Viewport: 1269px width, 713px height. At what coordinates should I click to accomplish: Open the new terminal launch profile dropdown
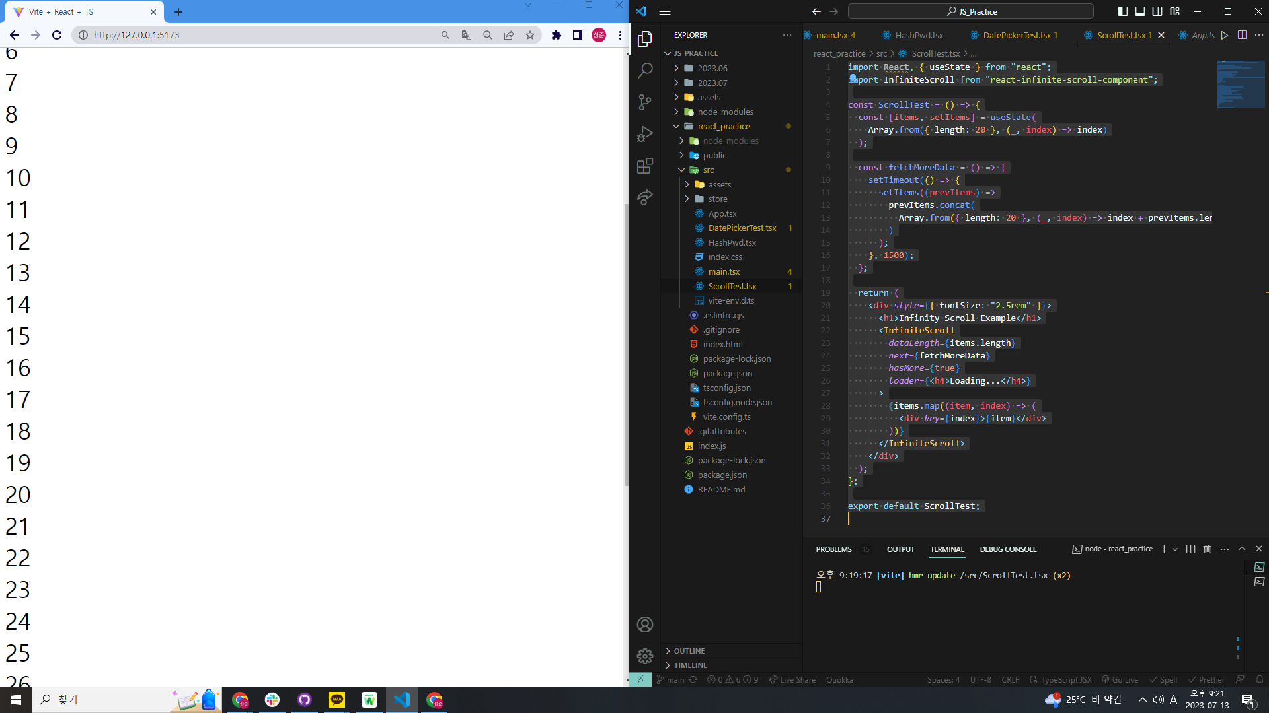tap(1175, 549)
